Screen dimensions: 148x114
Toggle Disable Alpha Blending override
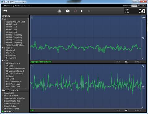(x=14, y=98)
